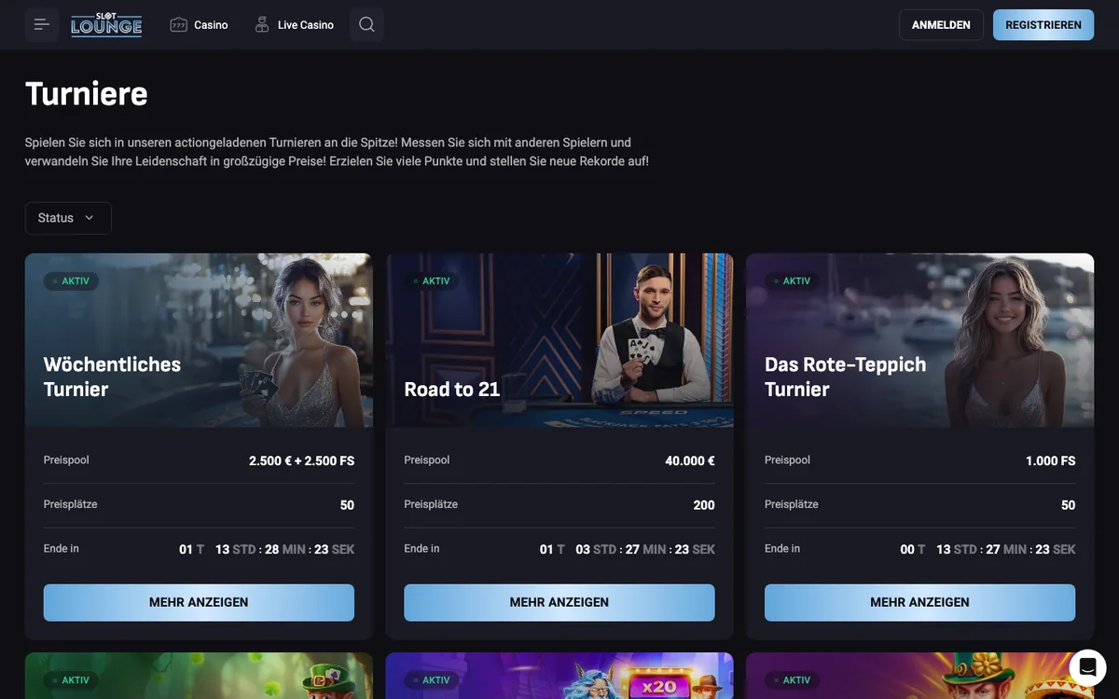Image resolution: width=1119 pixels, height=699 pixels.
Task: Show more for Das Rote-Teppich Turnier
Action: click(919, 602)
